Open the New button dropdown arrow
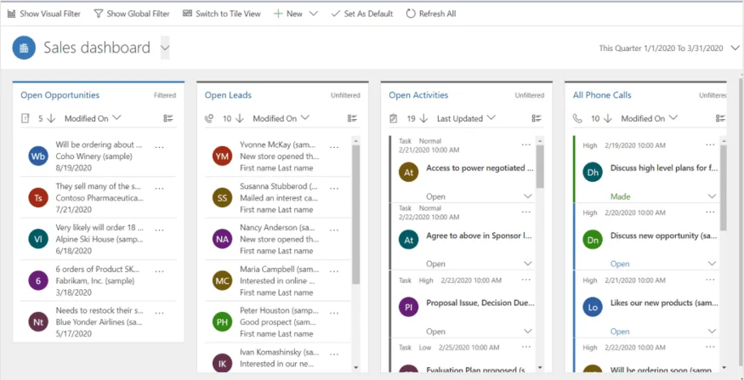744x380 pixels. coord(313,14)
